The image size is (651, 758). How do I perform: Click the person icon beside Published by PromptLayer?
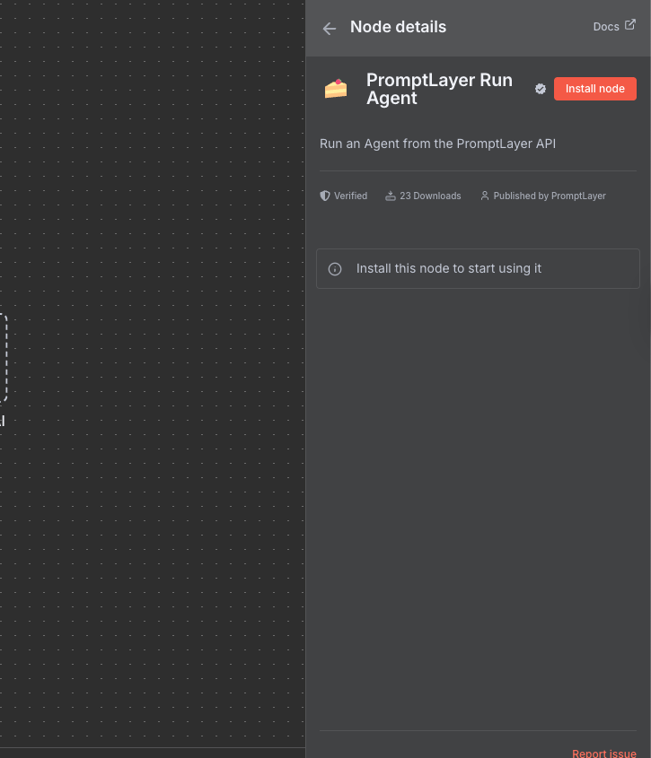tap(485, 196)
